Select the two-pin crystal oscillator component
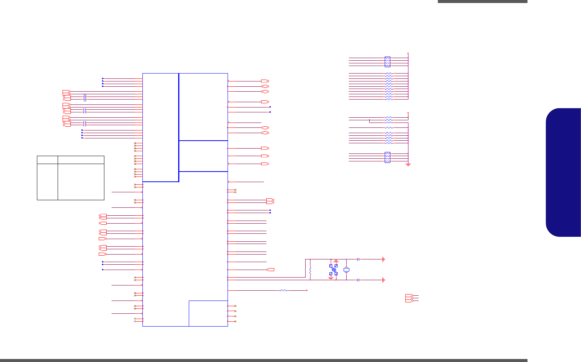The height and width of the screenshot is (362, 581). click(346, 270)
